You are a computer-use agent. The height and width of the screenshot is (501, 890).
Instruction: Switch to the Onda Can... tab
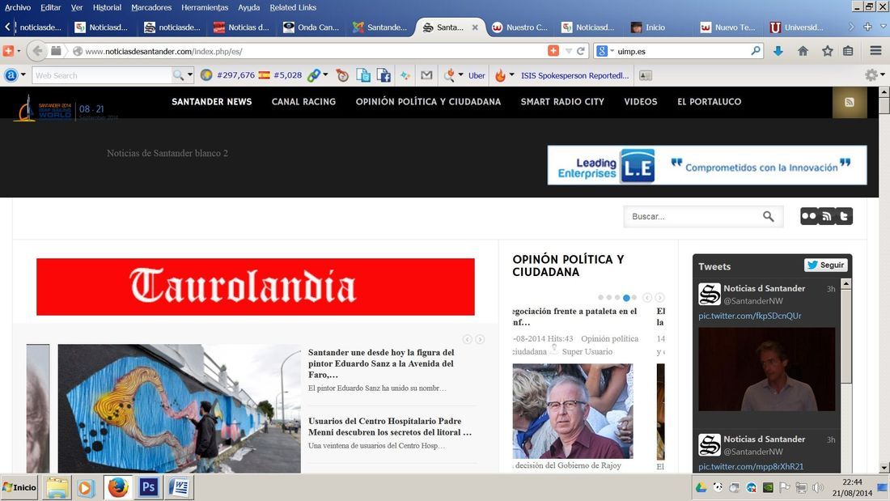pos(311,27)
